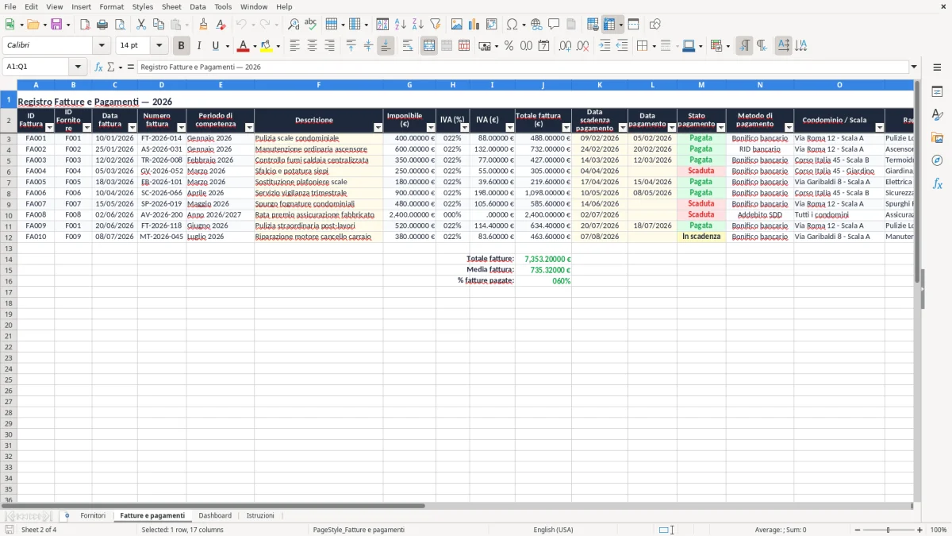Image resolution: width=952 pixels, height=536 pixels.
Task: Toggle Bold formatting
Action: point(182,46)
